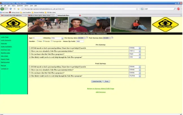Click the Submit Item Edits button
The image size is (183, 115).
[97, 81]
